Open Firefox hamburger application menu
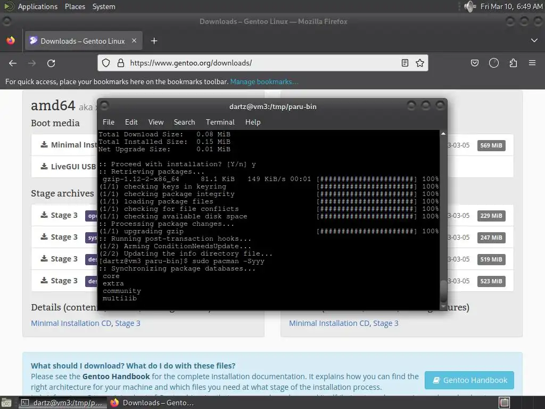 point(532,63)
